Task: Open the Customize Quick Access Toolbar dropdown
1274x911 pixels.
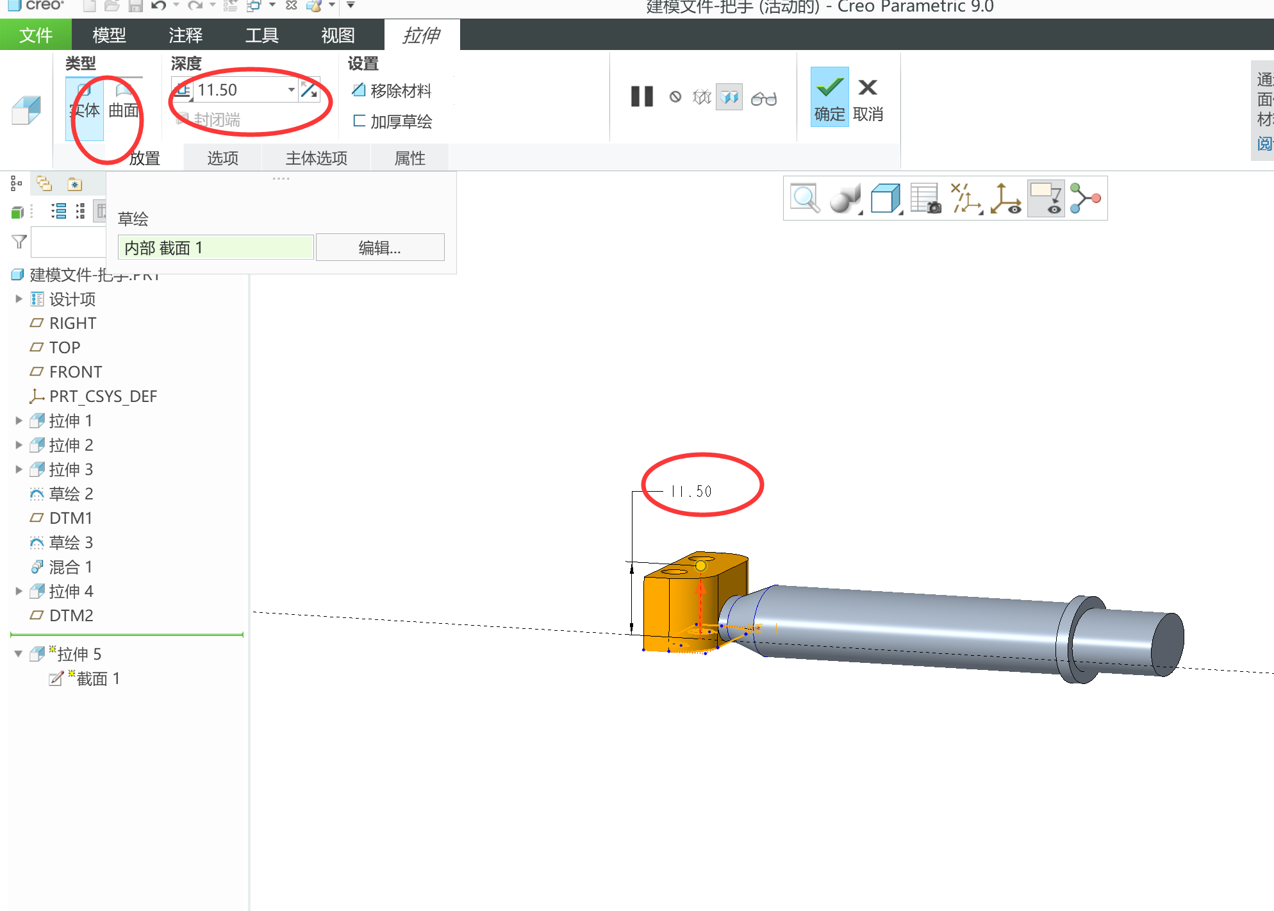Action: (351, 6)
